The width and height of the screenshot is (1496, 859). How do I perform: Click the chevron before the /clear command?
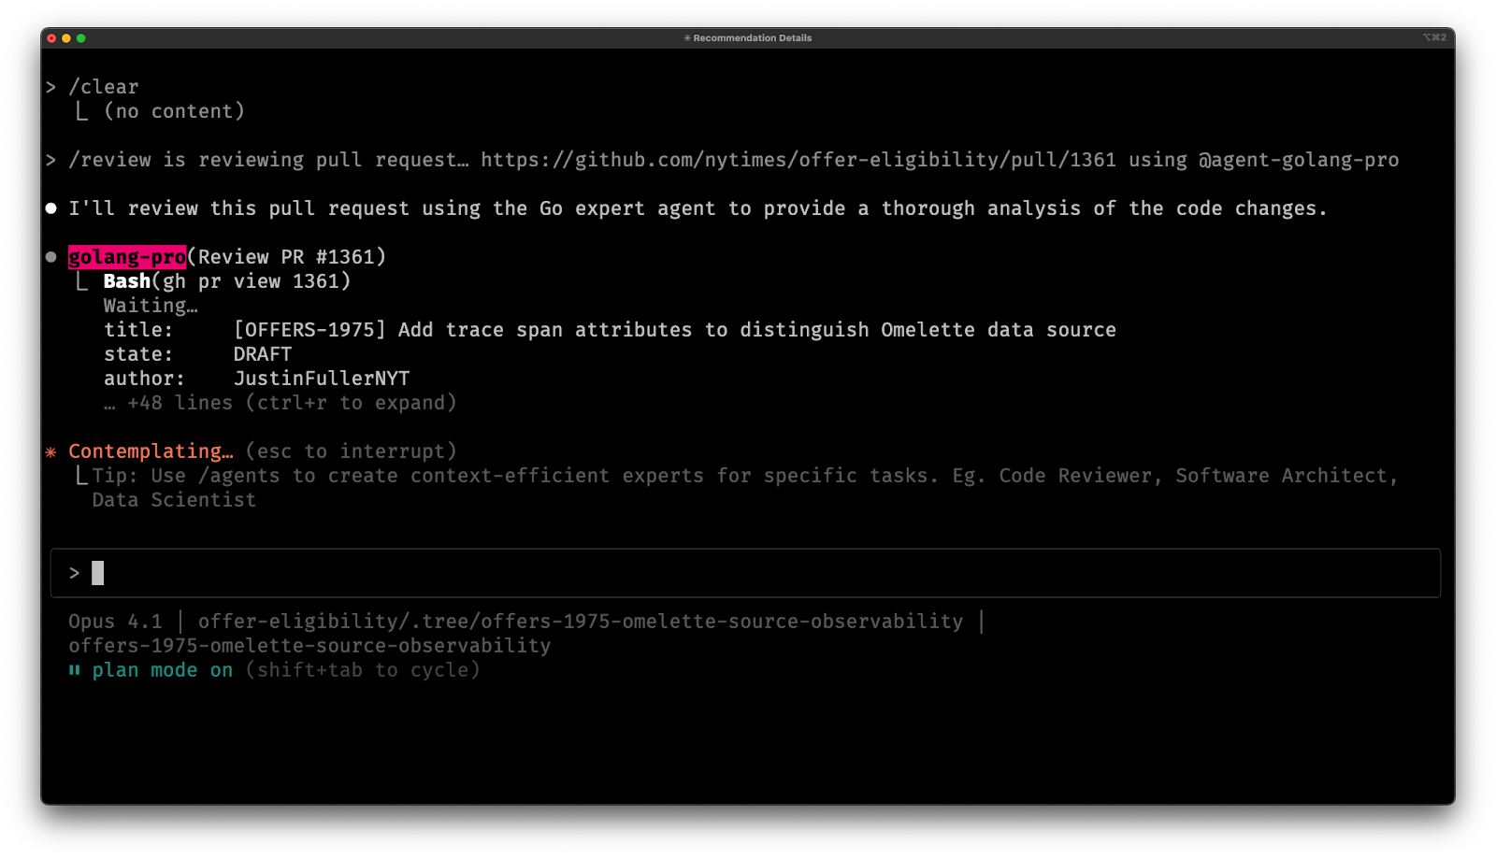51,86
